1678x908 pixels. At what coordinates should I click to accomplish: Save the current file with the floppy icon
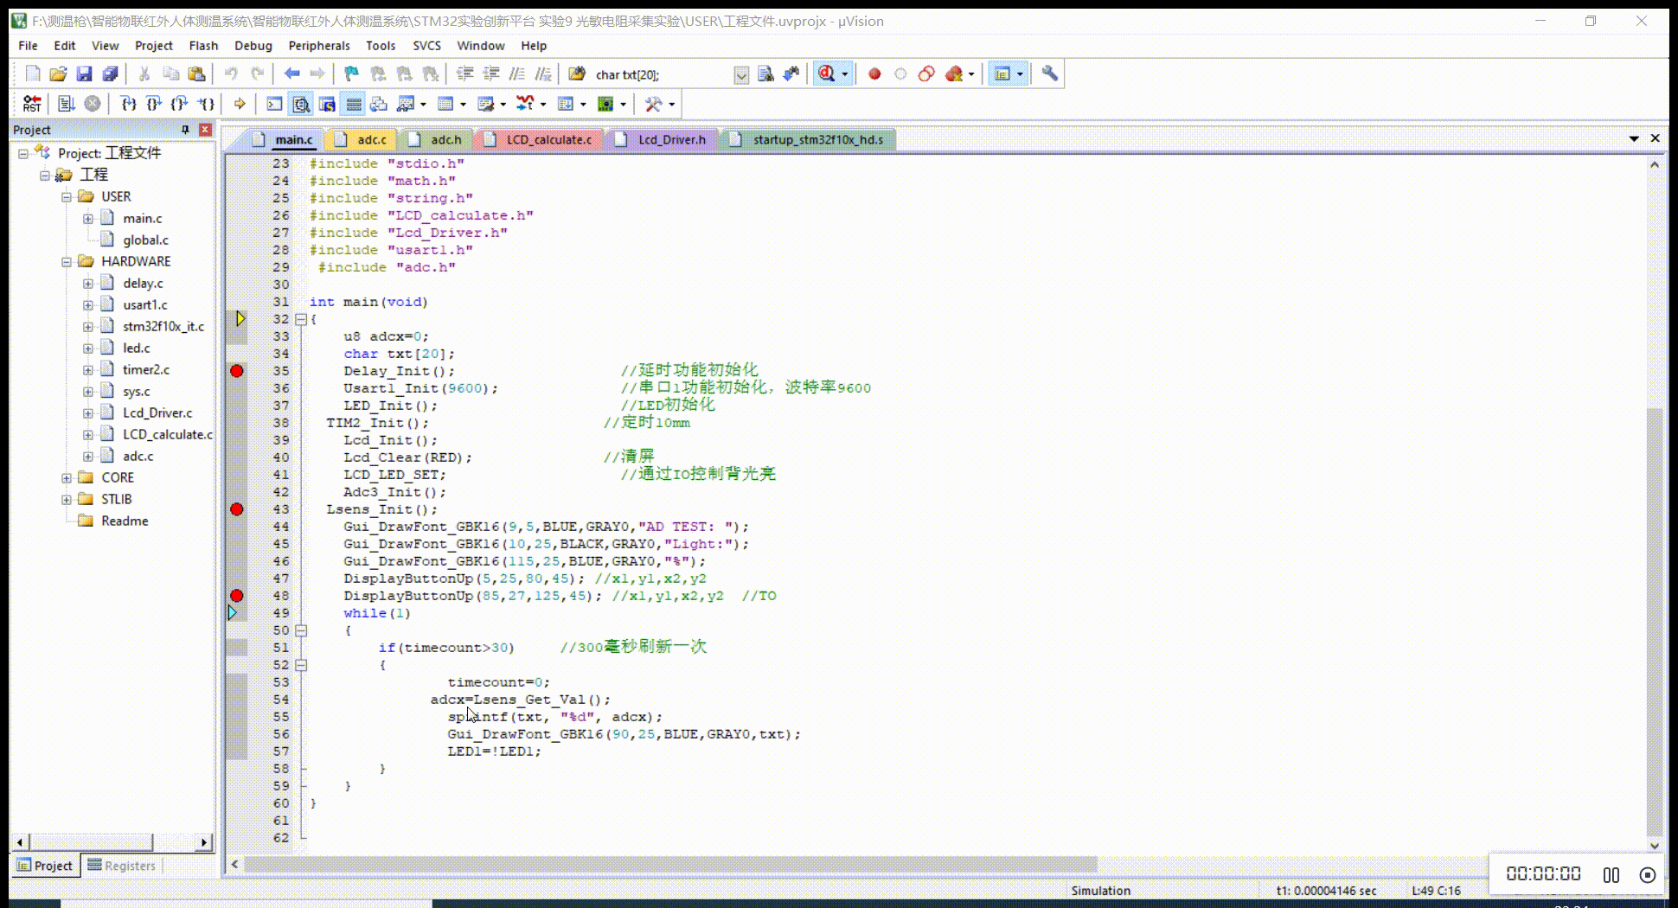pos(84,74)
